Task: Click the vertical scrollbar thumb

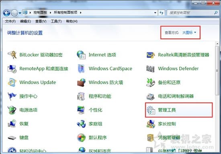Action: [217, 71]
